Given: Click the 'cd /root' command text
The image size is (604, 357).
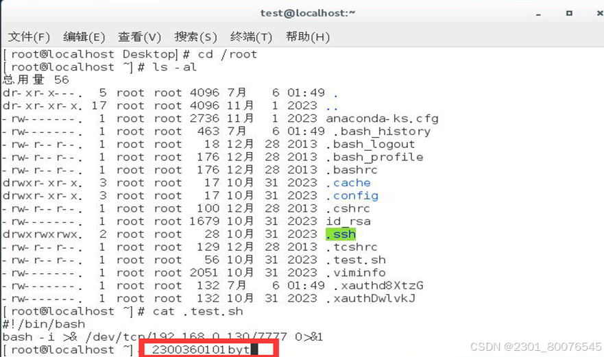Looking at the screenshot, I should pos(227,54).
